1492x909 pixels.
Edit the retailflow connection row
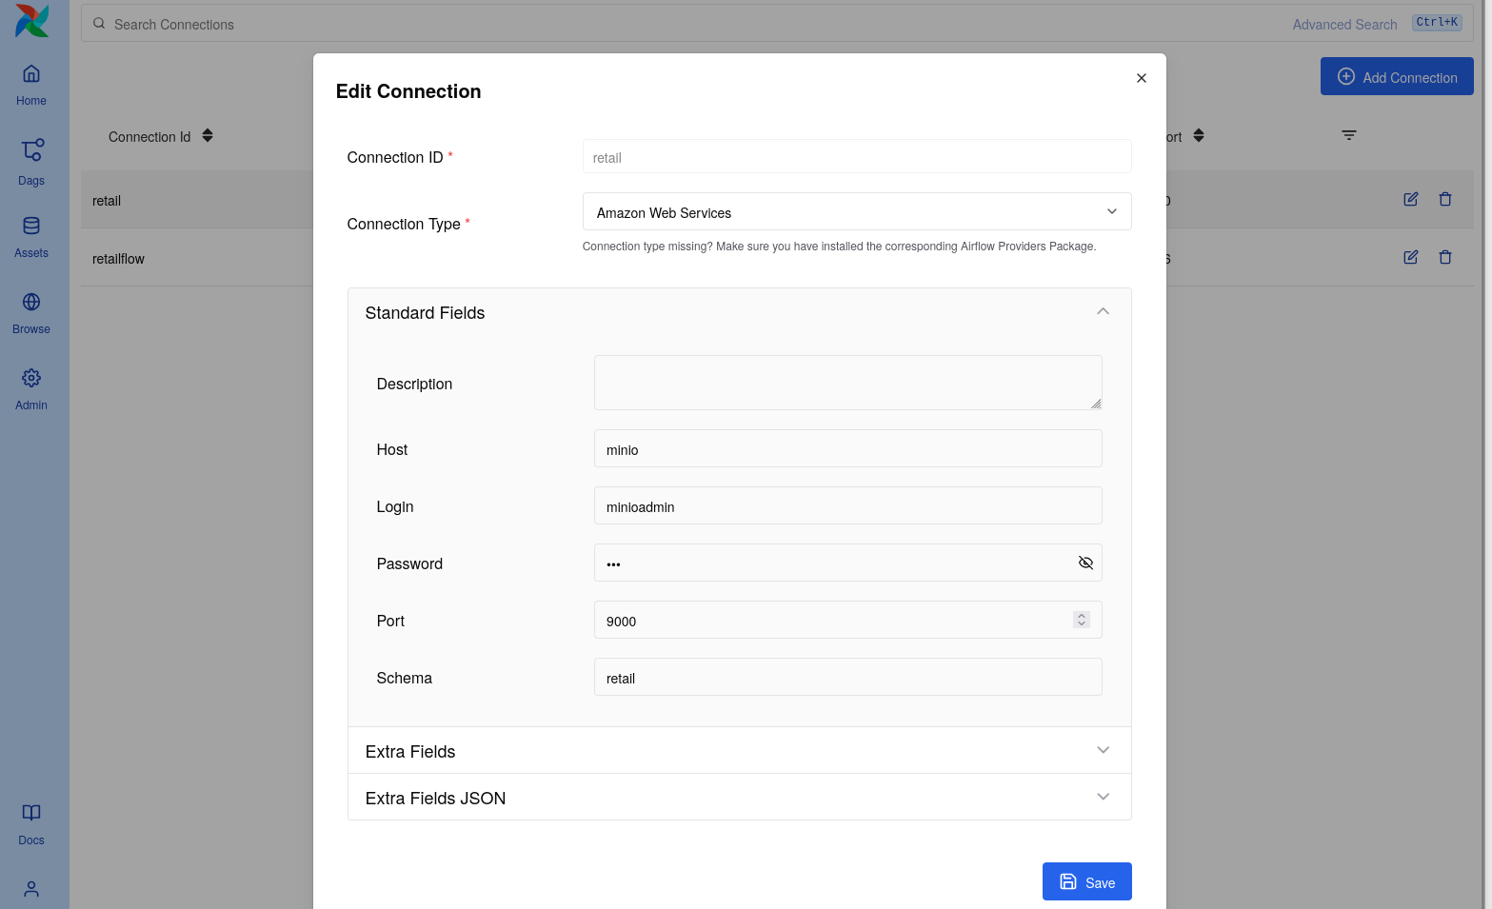coord(1411,257)
